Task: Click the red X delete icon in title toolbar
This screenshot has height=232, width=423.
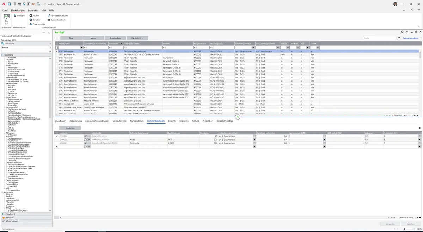Action: pyautogui.click(x=33, y=4)
